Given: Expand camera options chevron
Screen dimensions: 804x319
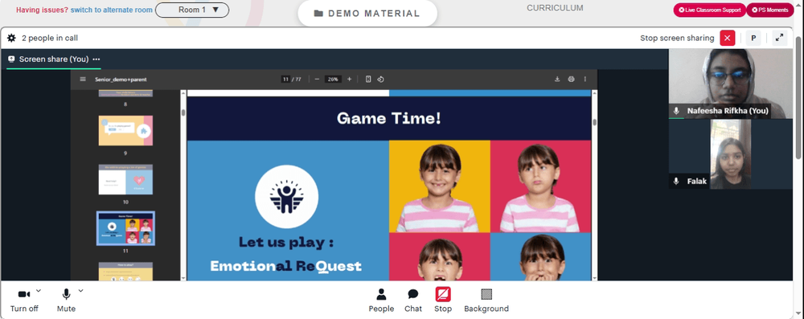Looking at the screenshot, I should pos(39,291).
